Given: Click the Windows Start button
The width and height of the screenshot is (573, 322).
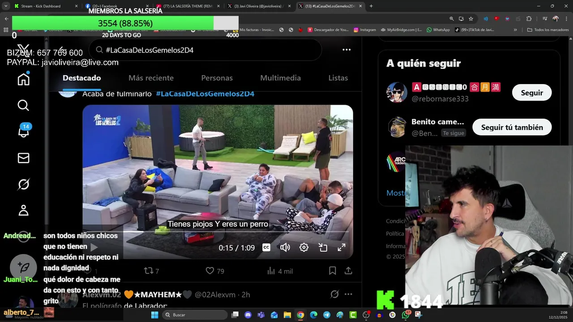Looking at the screenshot, I should tap(155, 315).
